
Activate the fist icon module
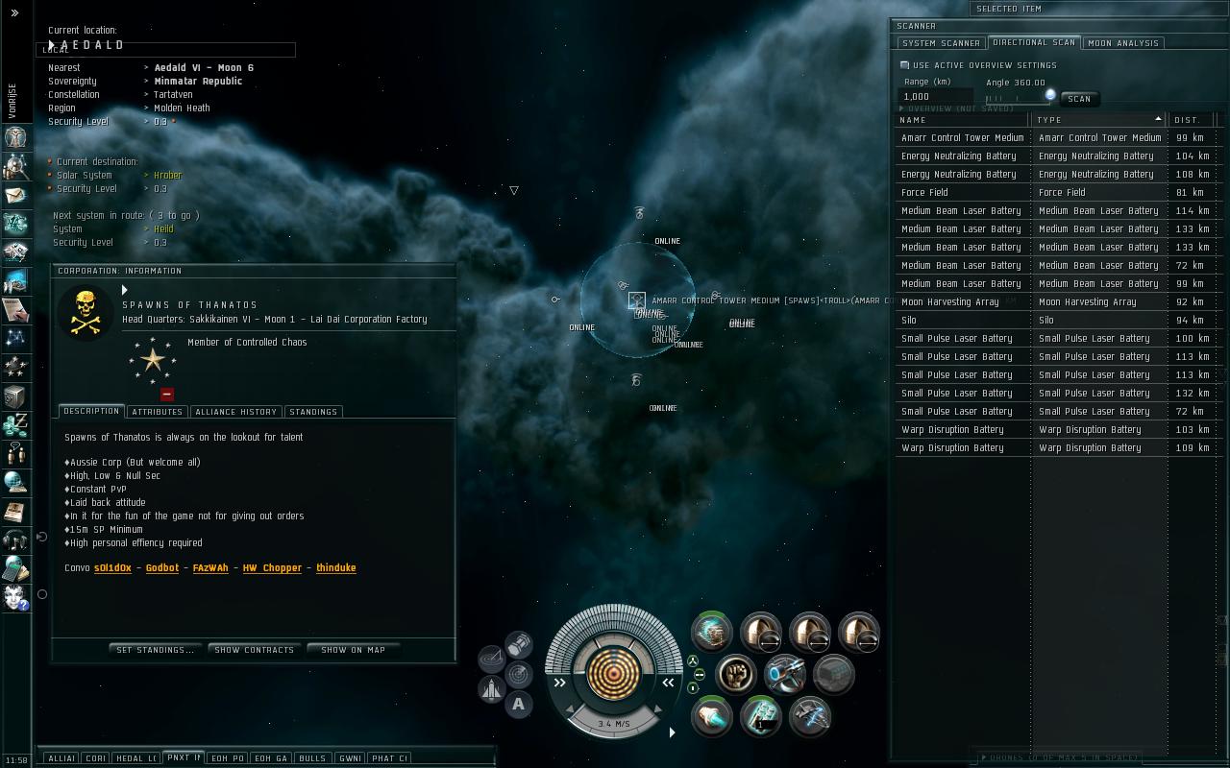(736, 674)
